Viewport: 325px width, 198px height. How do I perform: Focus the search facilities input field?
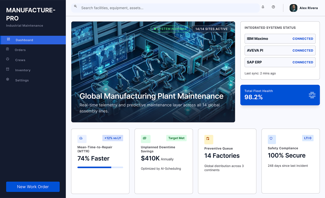click(x=165, y=8)
